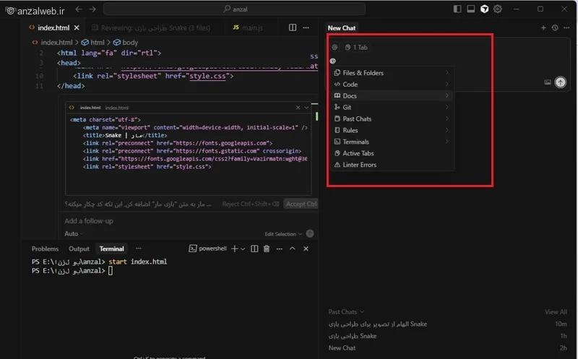578x359 pixels.
Task: Split the editor to the right
Action: (x=293, y=27)
